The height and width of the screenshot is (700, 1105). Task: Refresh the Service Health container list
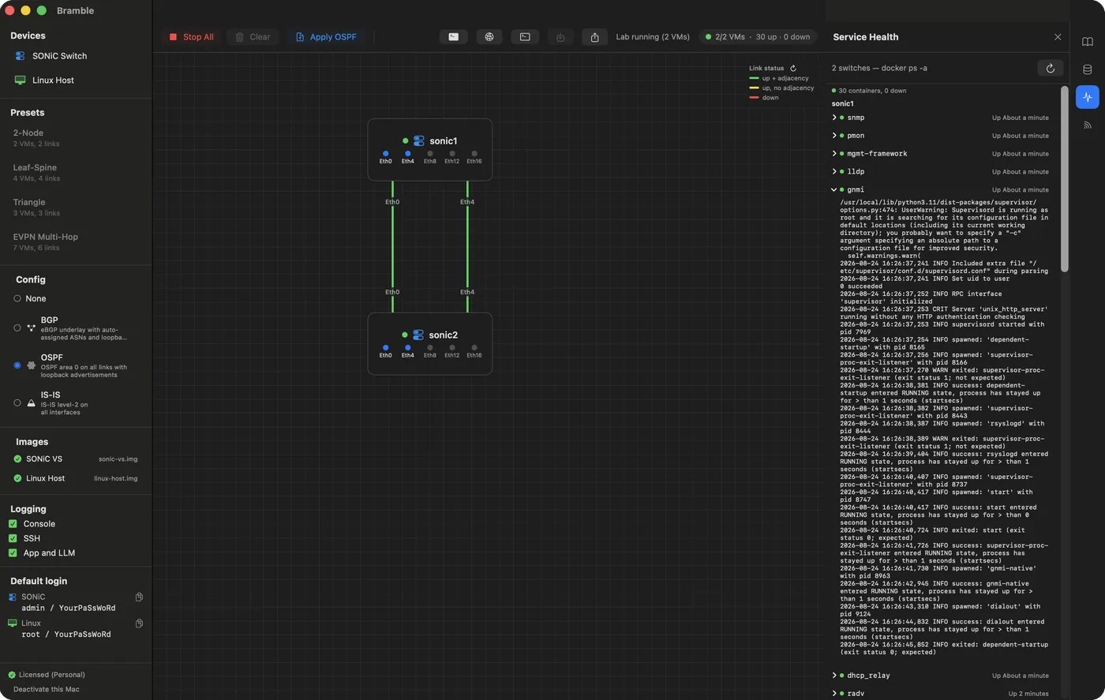click(1050, 69)
